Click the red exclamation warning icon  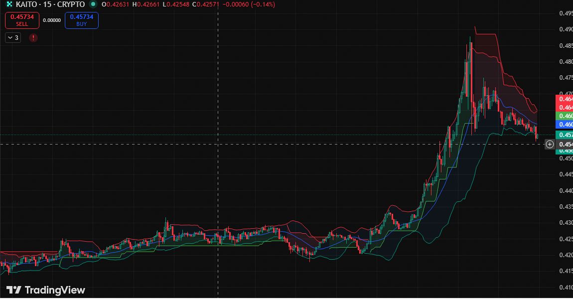pos(33,38)
